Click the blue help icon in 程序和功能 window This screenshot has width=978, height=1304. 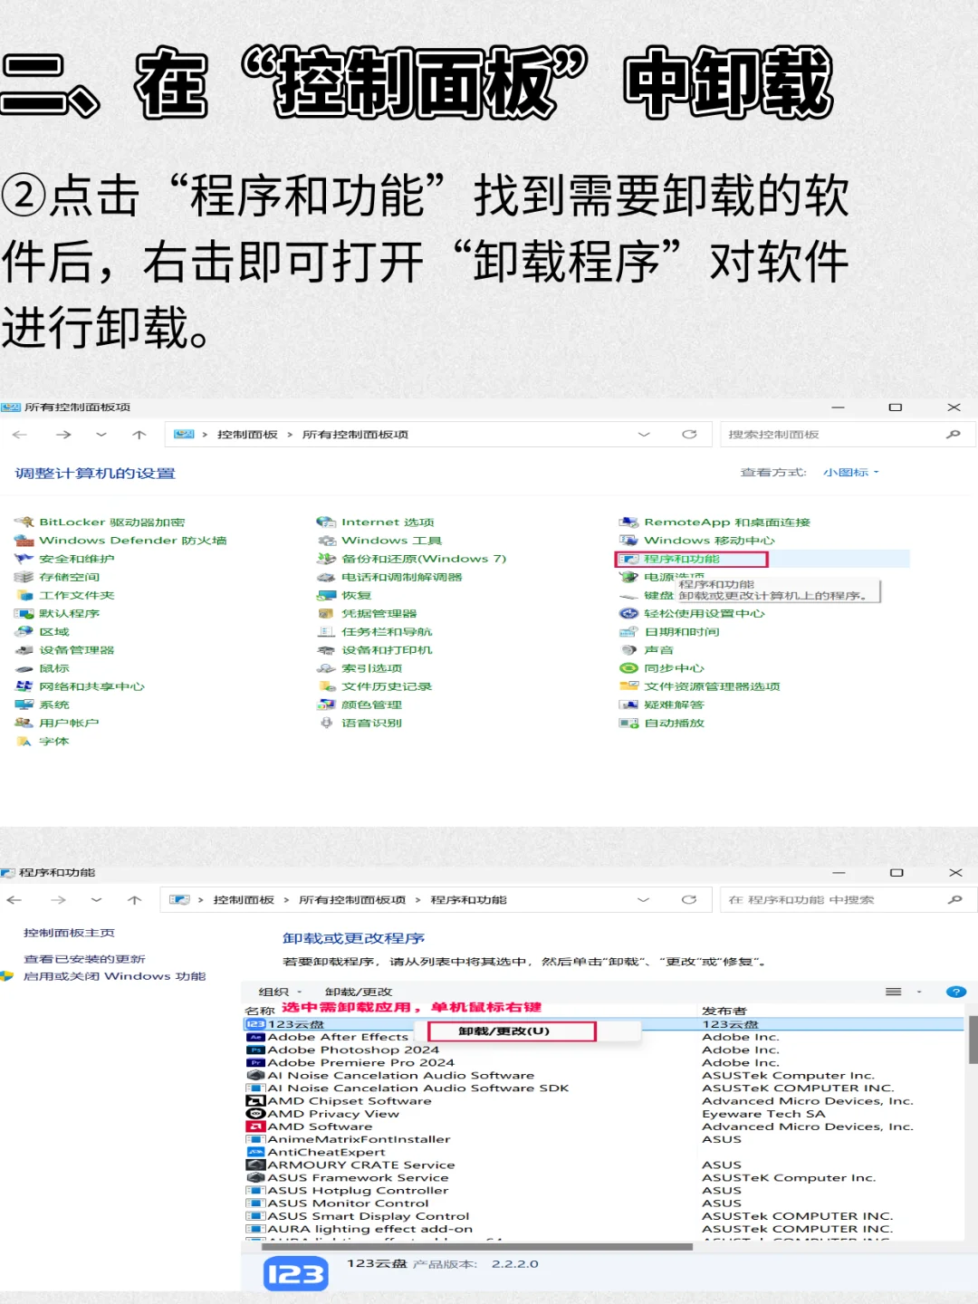(957, 992)
